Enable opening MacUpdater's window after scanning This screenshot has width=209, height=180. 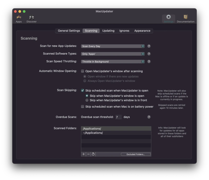(82, 71)
